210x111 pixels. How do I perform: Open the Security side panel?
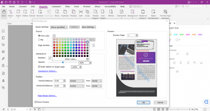pos(3,66)
